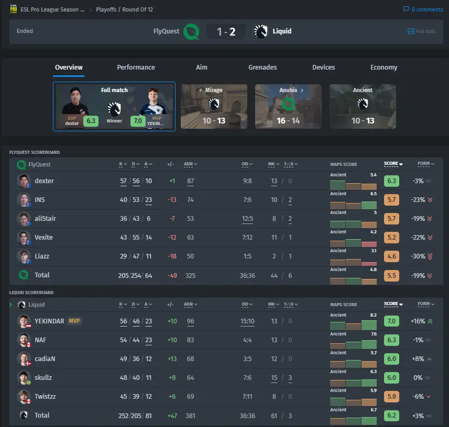Click FlyQuest team name in match header
This screenshot has width=449, height=427.
(x=167, y=31)
